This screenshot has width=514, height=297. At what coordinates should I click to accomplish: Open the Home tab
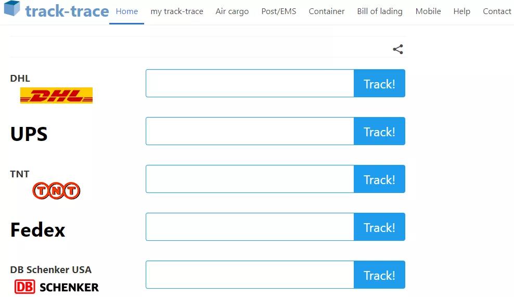tap(127, 11)
